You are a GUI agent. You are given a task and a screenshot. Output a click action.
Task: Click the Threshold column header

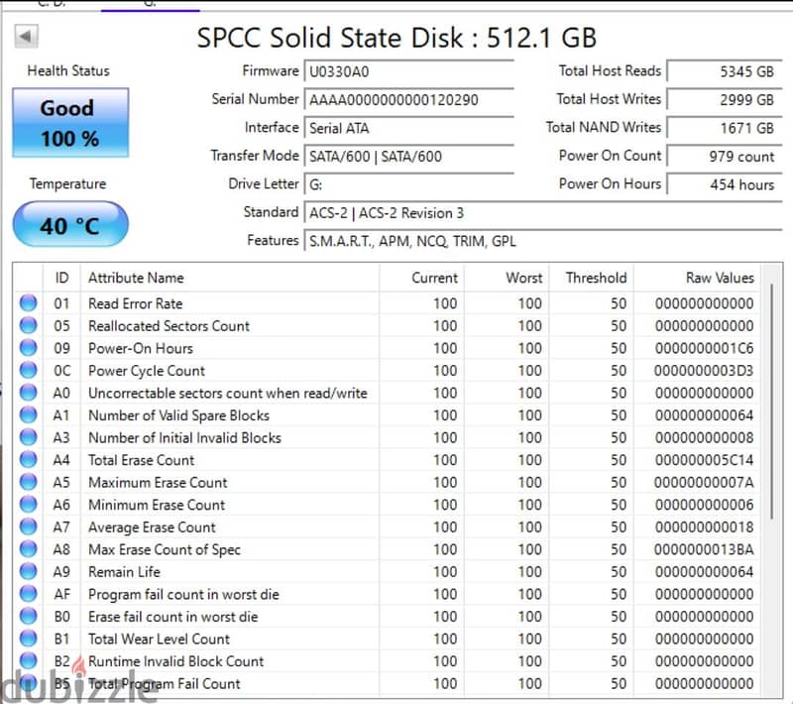click(x=591, y=278)
